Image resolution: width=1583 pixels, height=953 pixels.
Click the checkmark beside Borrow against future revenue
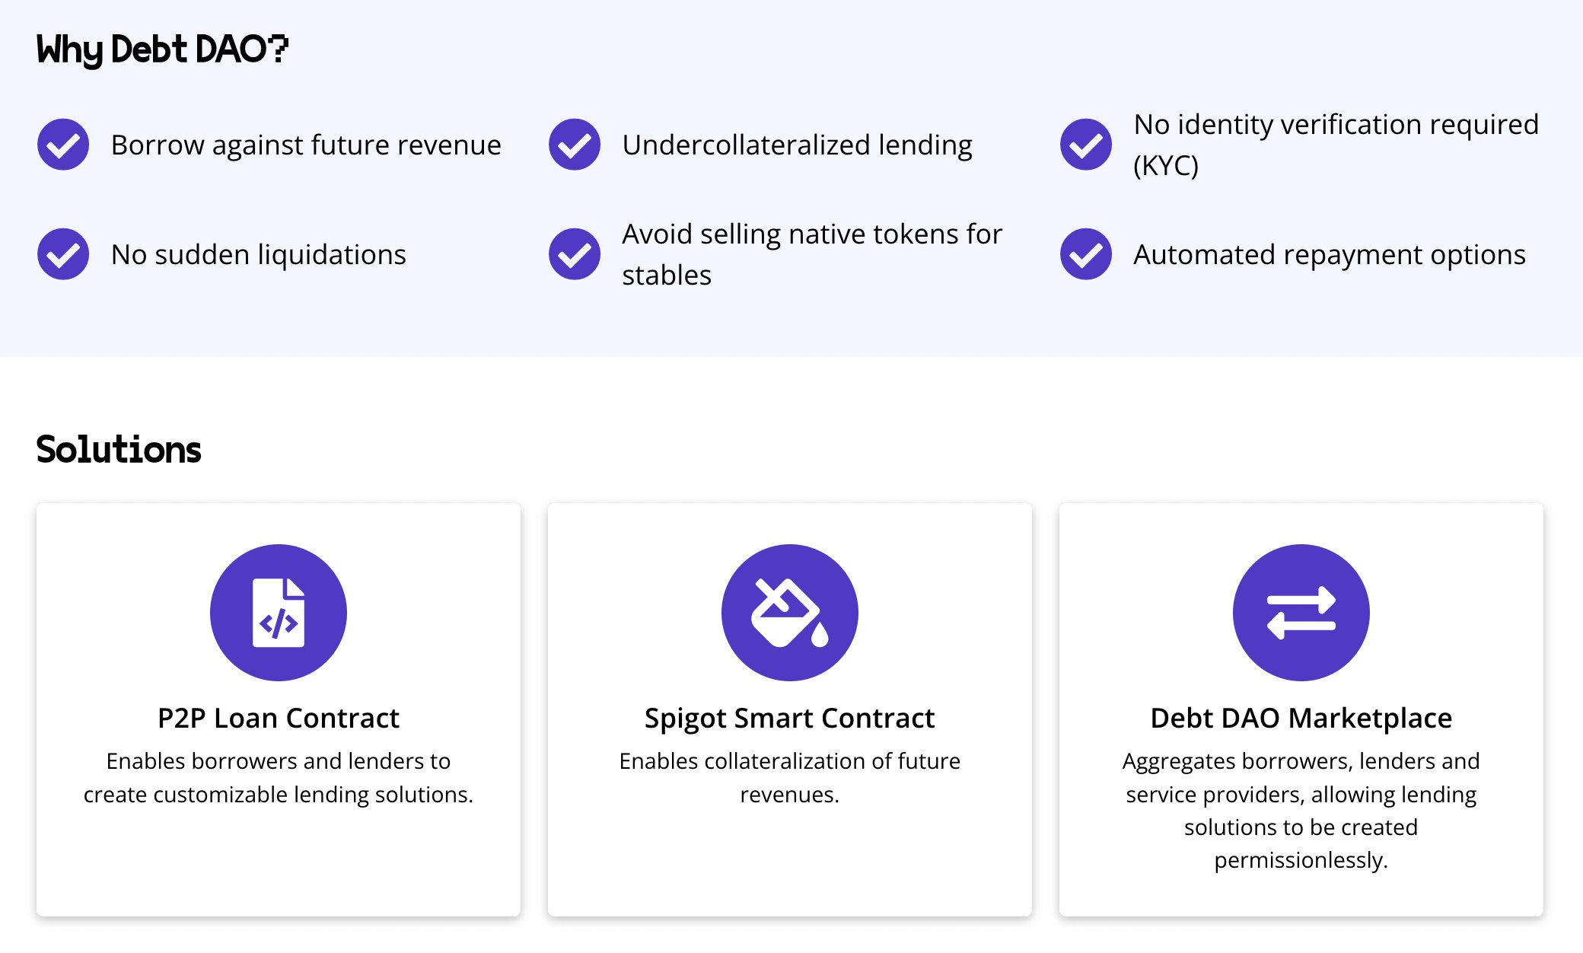[x=63, y=145]
